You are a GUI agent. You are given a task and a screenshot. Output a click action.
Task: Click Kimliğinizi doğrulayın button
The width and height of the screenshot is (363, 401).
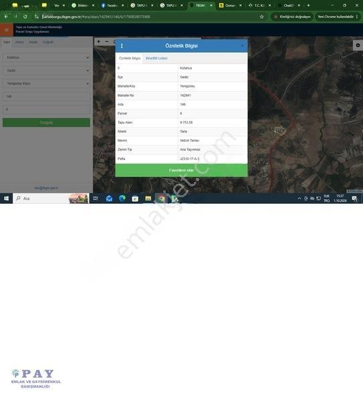[x=292, y=17]
